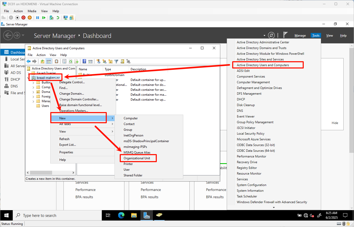354x227 pixels.
Task: Click the Enhanced Session monitor icon
Action: click(x=66, y=18)
